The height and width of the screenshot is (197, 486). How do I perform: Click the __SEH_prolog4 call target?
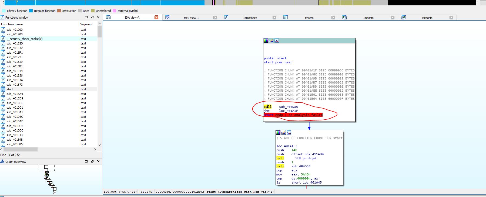tap(304, 158)
